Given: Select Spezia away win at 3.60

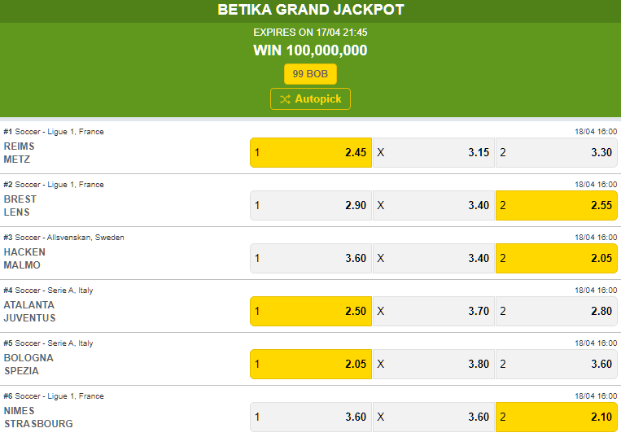Looking at the screenshot, I should click(556, 364).
